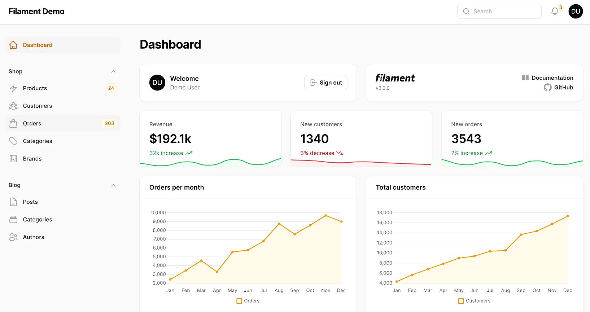The height and width of the screenshot is (312, 590).
Task: Open the DU user avatar menu
Action: (576, 12)
